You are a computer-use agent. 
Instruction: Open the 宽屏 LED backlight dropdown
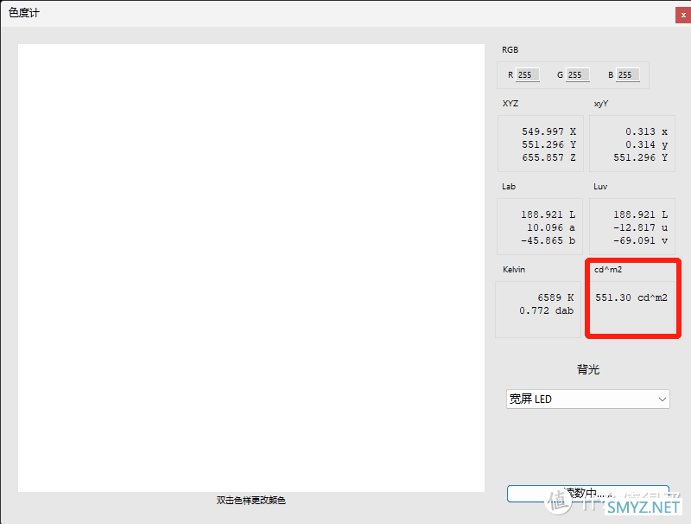point(588,399)
